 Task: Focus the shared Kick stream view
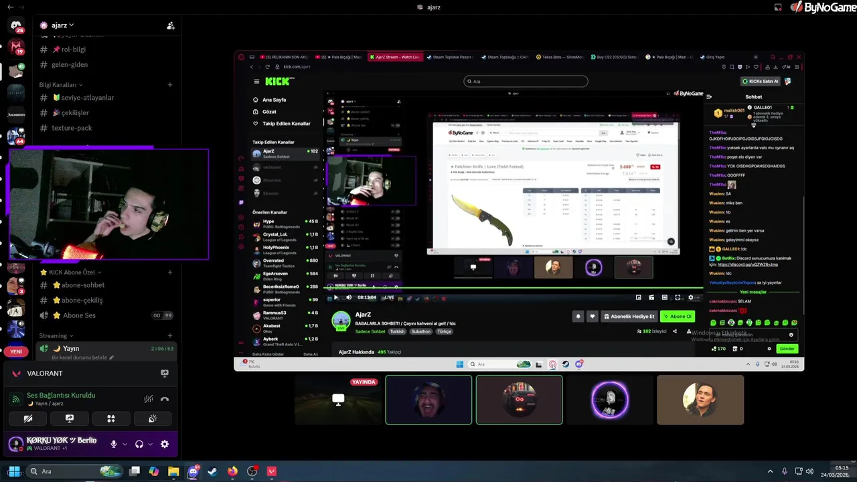(519, 212)
